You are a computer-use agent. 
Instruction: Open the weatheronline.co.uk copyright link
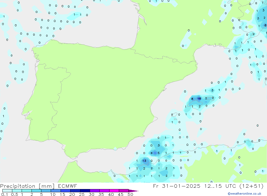(x=245, y=194)
